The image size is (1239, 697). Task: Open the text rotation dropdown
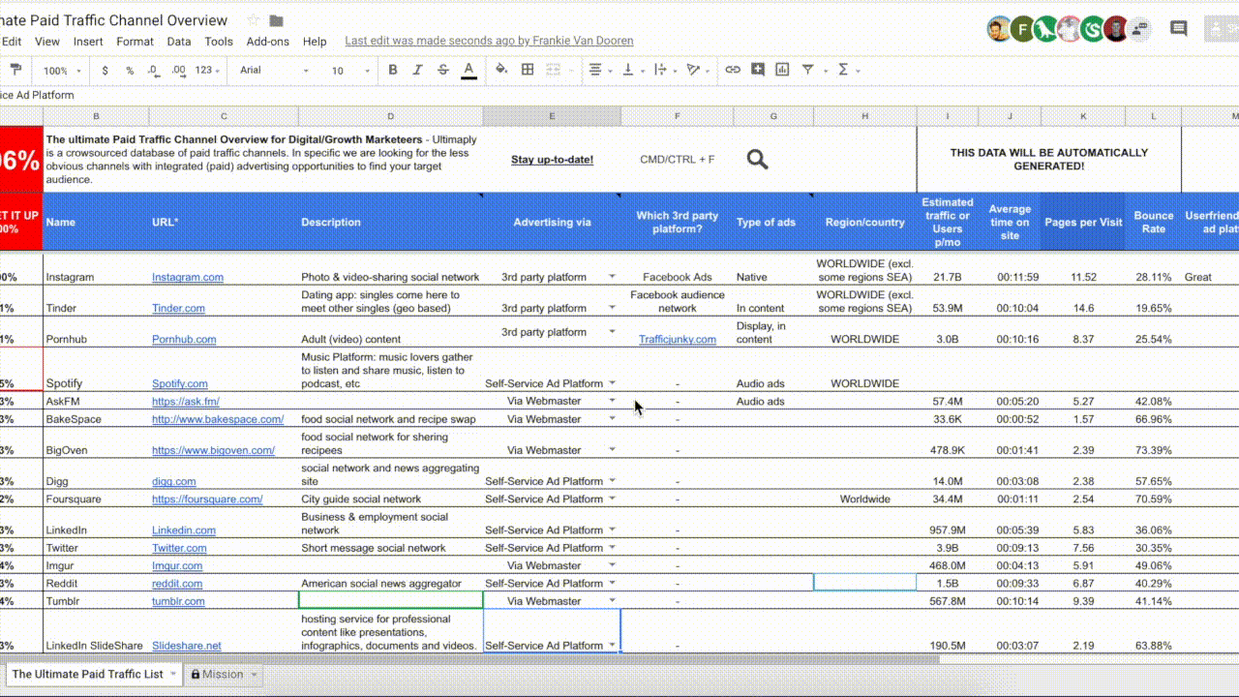696,70
